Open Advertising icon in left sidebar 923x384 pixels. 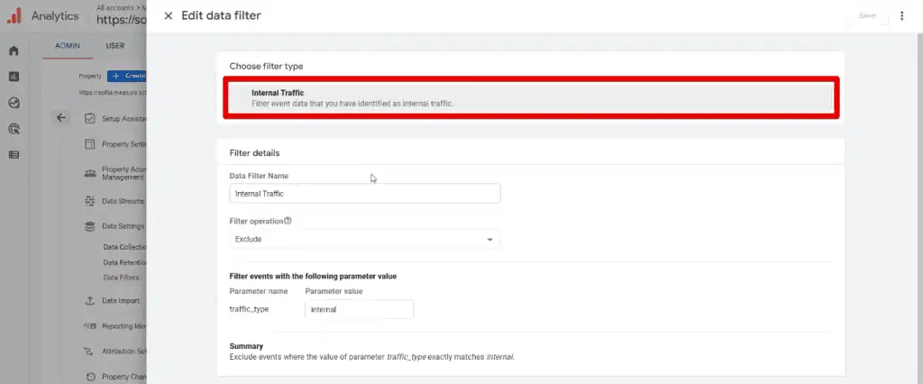(14, 128)
